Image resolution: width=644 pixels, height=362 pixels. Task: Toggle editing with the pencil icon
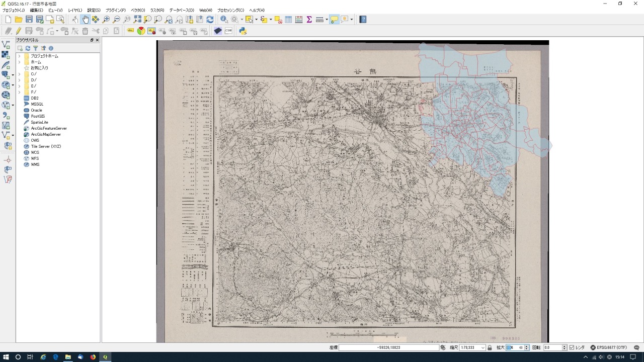click(x=19, y=31)
